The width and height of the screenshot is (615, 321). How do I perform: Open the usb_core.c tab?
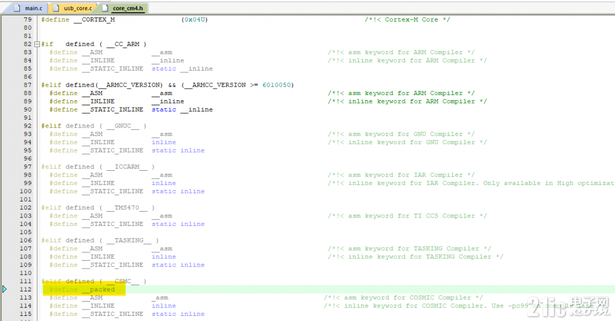[74, 8]
